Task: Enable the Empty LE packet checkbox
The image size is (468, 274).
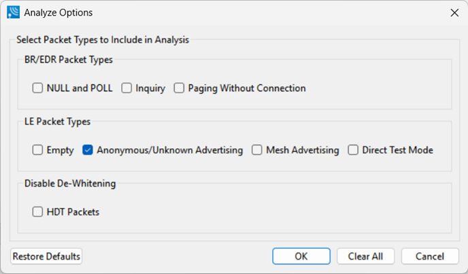Action: click(37, 150)
